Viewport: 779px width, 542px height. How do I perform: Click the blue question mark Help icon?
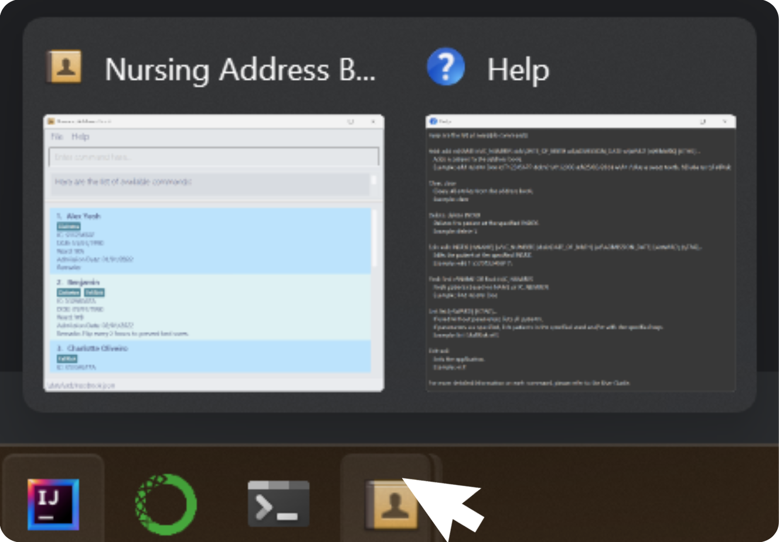click(x=445, y=67)
